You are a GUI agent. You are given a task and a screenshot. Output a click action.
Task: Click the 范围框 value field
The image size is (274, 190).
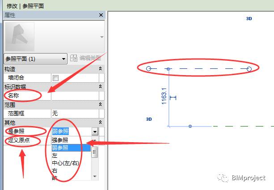[x=74, y=114]
